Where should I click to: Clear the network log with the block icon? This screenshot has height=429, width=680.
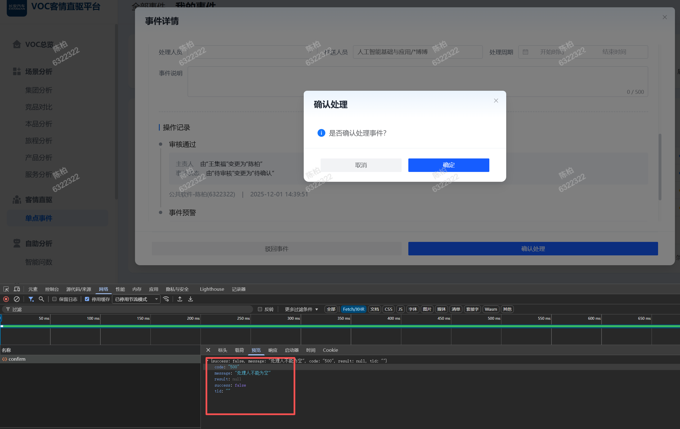pyautogui.click(x=17, y=299)
